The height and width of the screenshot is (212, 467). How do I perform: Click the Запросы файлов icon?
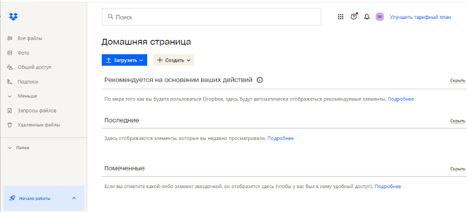(x=9, y=111)
